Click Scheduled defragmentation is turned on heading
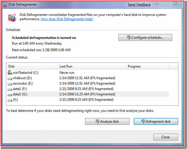 pyautogui.click(x=44, y=38)
